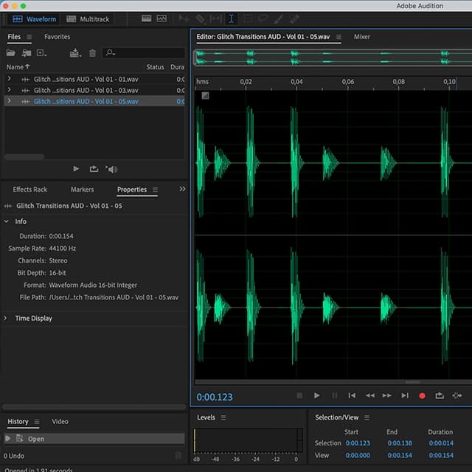Click Skip Selection button in transport
The height and width of the screenshot is (472, 472).
457,396
